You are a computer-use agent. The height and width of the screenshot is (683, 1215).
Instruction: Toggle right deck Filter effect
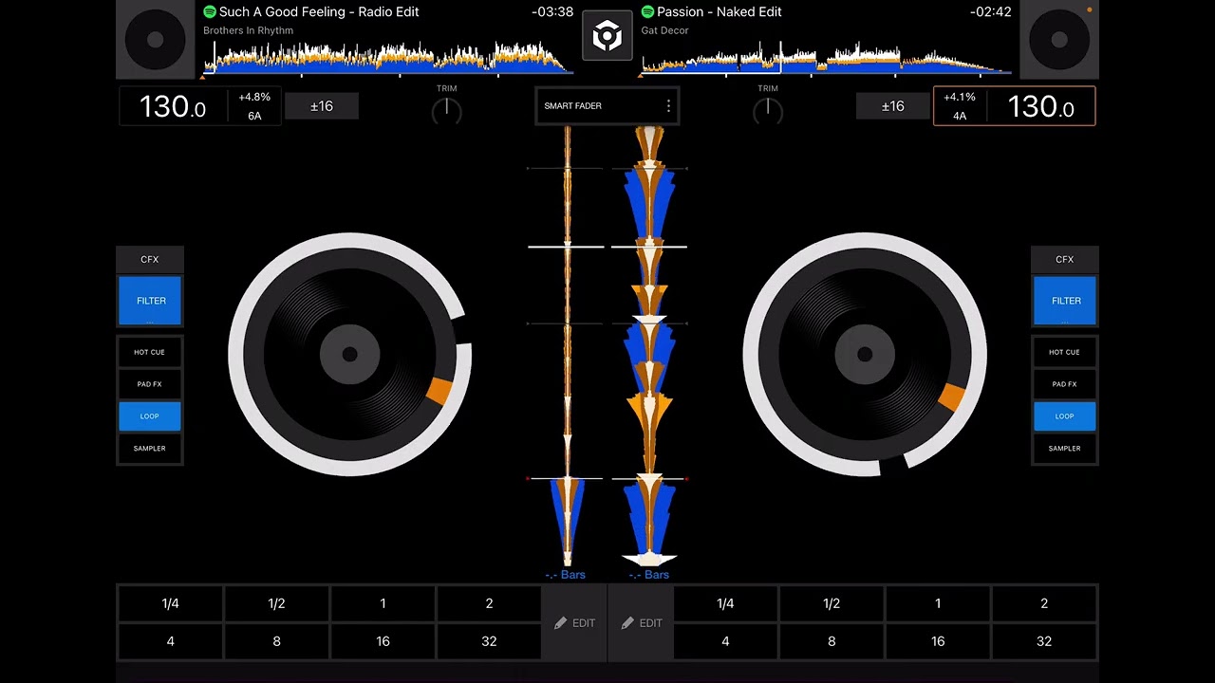point(1065,301)
